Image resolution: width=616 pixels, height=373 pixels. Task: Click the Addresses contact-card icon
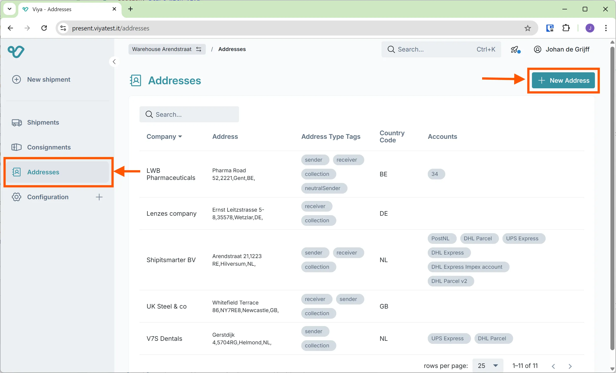[x=16, y=172]
